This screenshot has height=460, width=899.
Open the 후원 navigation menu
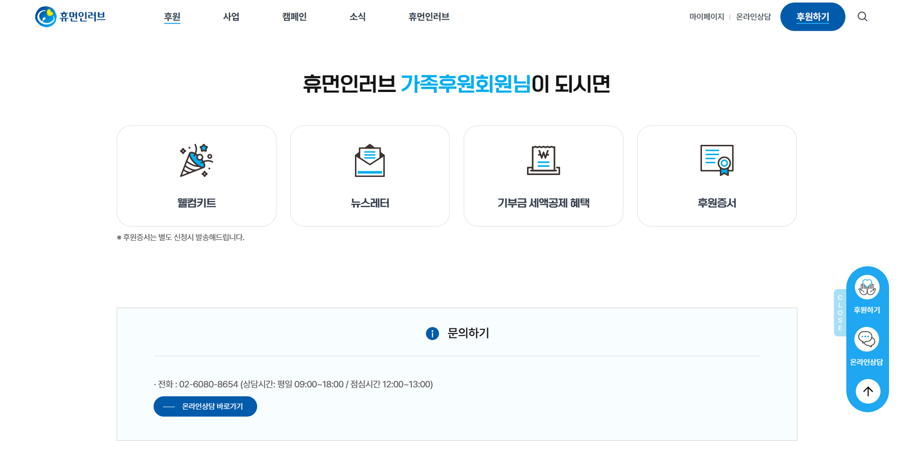[x=172, y=17]
